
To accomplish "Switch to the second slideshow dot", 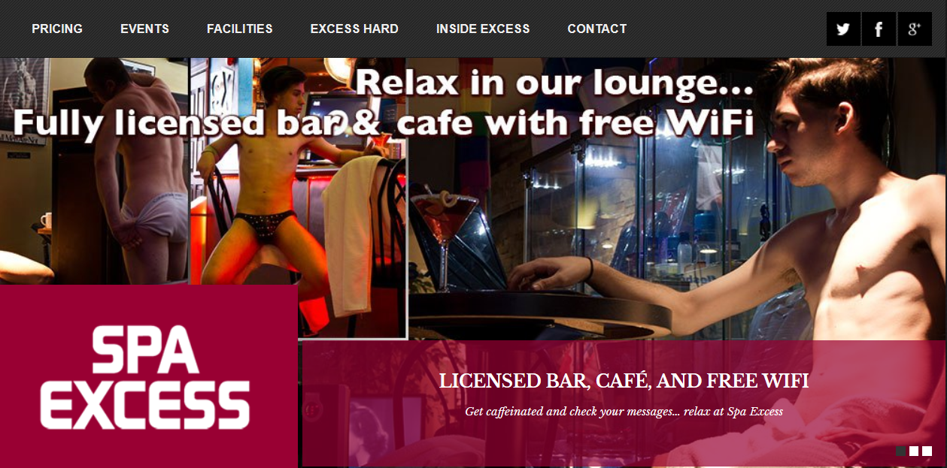I will pyautogui.click(x=914, y=451).
